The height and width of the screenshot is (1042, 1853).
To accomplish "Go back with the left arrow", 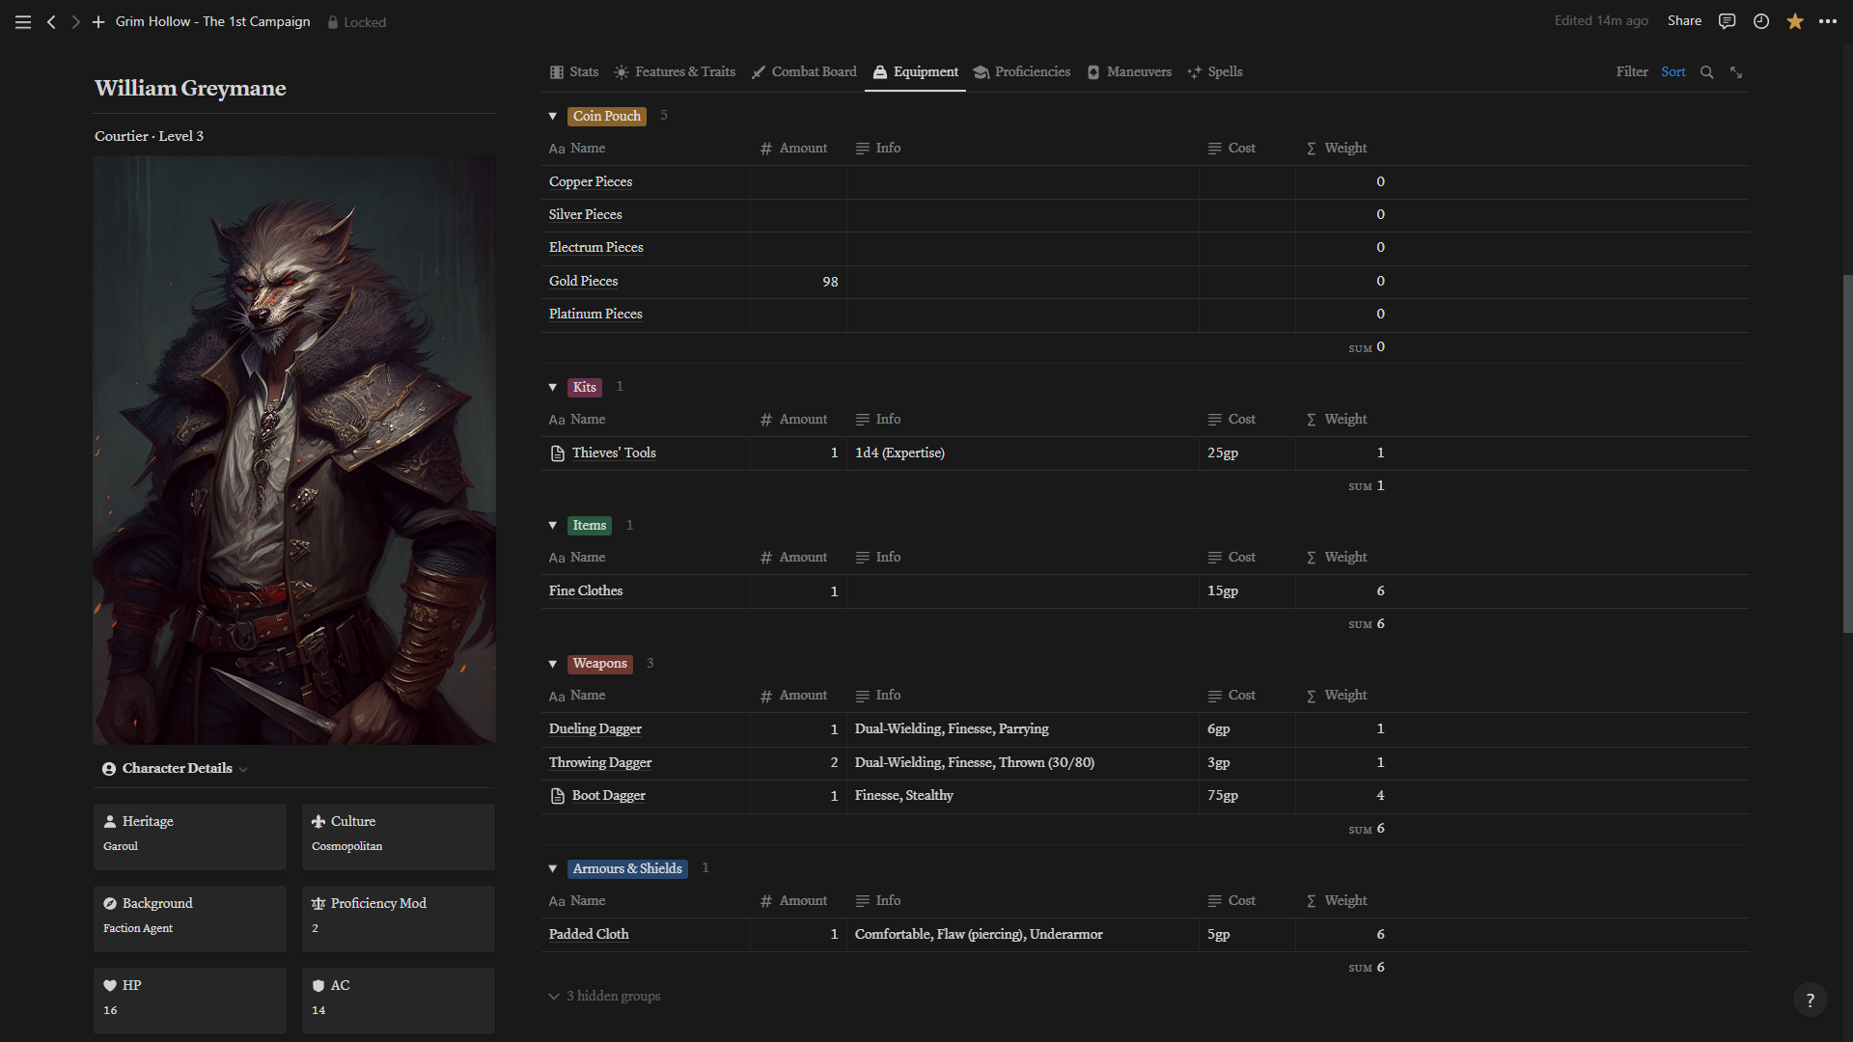I will tap(51, 21).
